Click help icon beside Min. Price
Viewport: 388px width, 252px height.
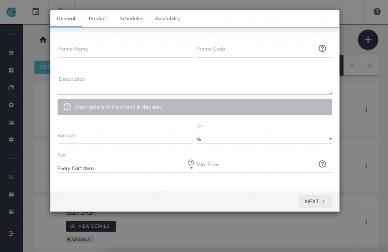pos(322,164)
